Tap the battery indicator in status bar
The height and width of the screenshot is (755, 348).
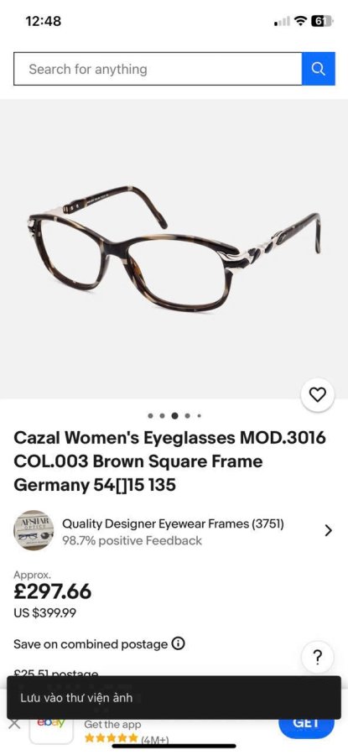coord(322,21)
